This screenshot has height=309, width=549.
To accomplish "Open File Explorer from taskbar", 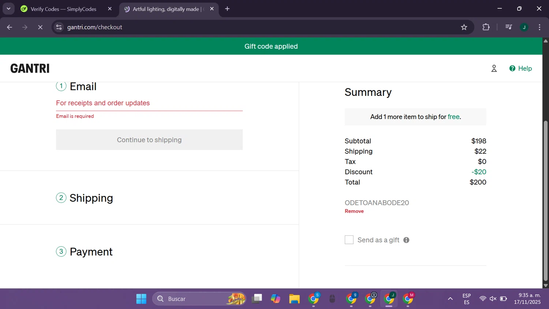I will [294, 299].
